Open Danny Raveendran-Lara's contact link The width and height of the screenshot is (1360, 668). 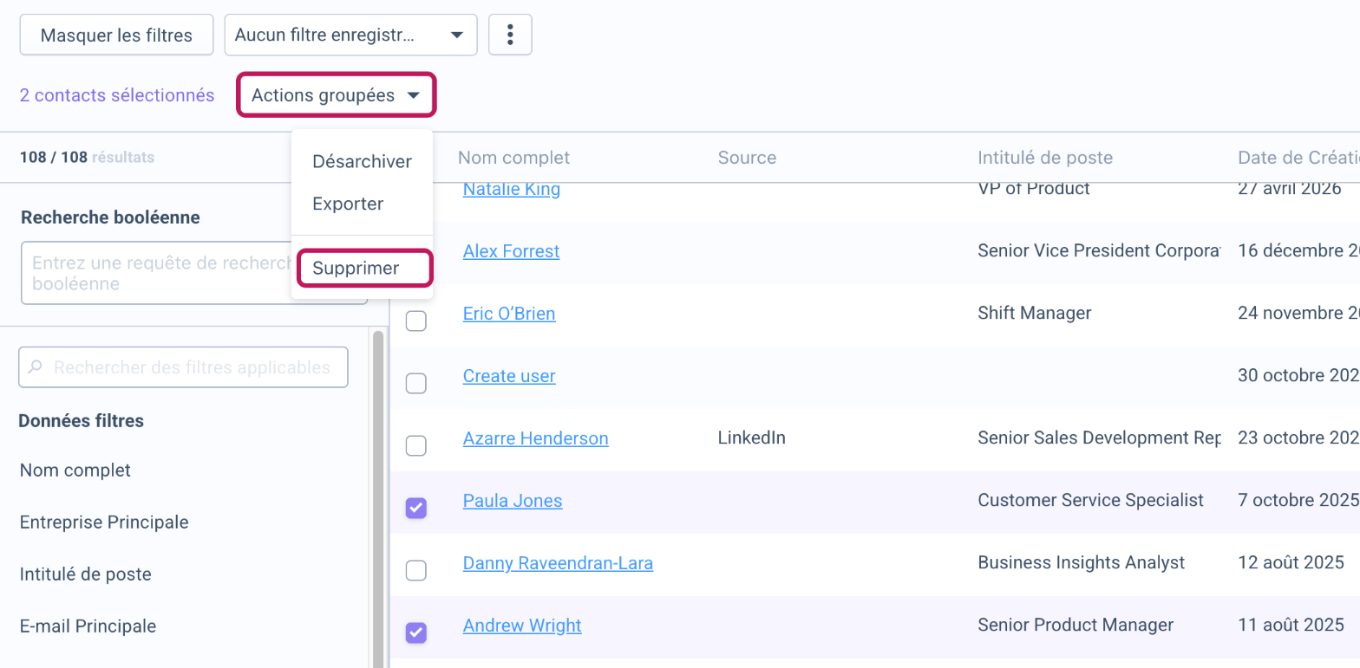coord(558,563)
